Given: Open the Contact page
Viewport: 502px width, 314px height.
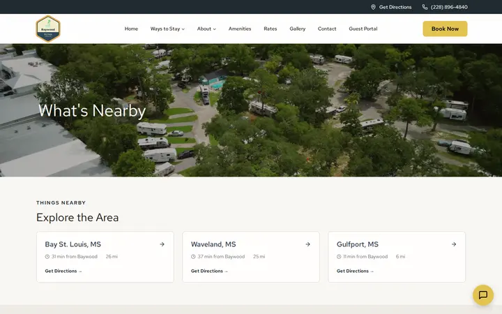Looking at the screenshot, I should (x=327, y=29).
